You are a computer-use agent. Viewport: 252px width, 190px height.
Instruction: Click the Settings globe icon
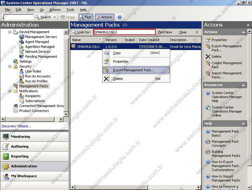(x=16, y=61)
